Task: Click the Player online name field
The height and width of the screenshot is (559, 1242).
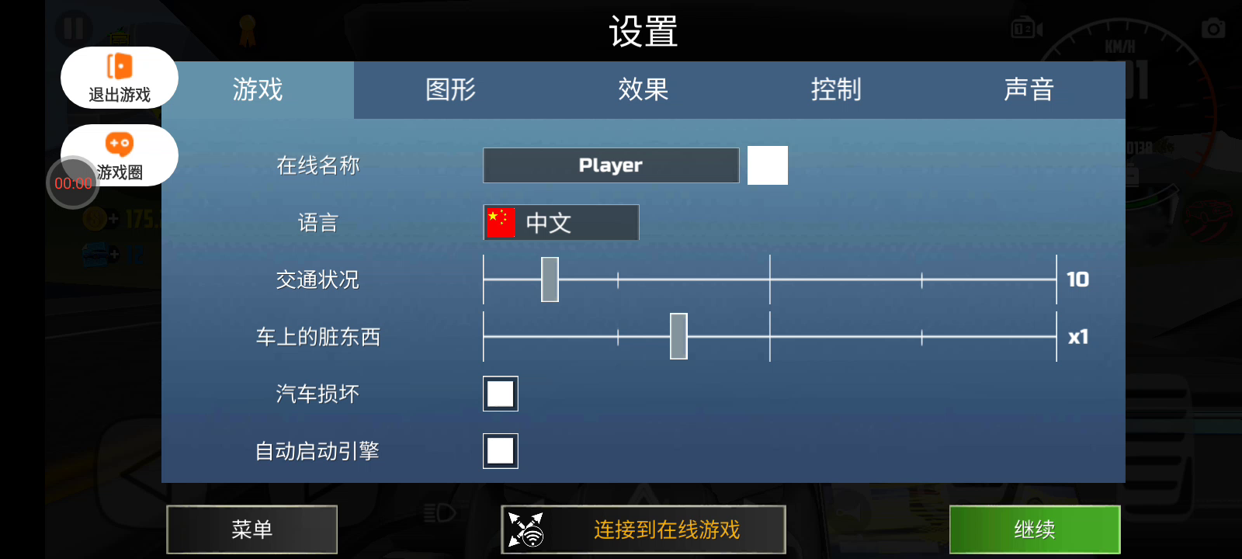Action: click(611, 165)
